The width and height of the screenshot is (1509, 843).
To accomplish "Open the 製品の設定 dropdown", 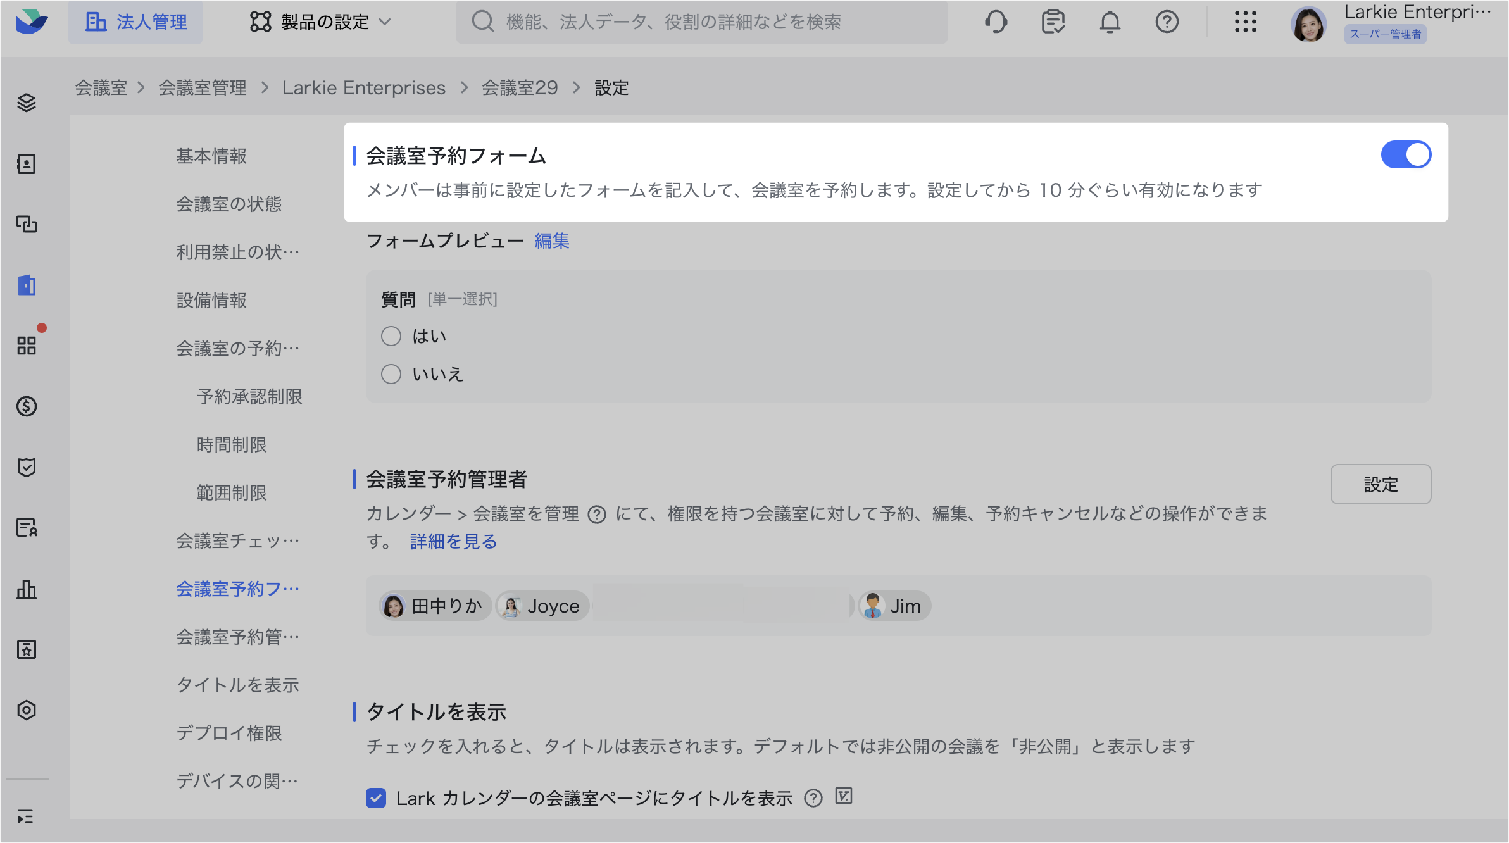I will click(x=320, y=22).
